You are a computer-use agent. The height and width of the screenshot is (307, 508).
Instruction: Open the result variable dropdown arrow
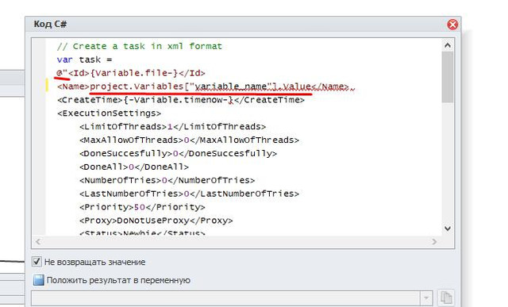click(x=426, y=297)
